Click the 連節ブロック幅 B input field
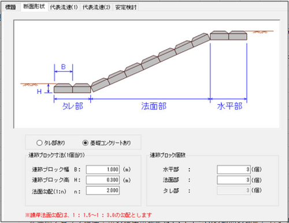289x223 pixels. point(103,170)
